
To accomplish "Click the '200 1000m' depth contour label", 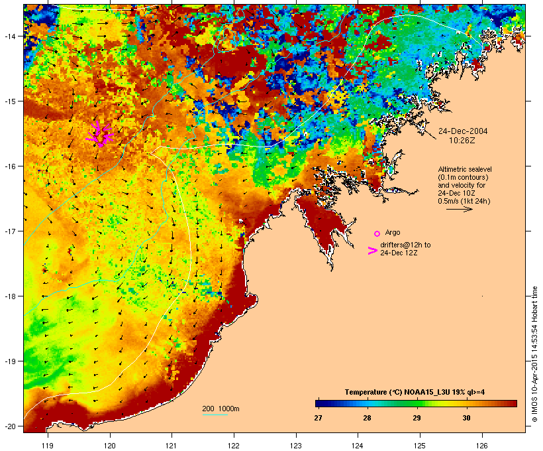I will pyautogui.click(x=221, y=409).
